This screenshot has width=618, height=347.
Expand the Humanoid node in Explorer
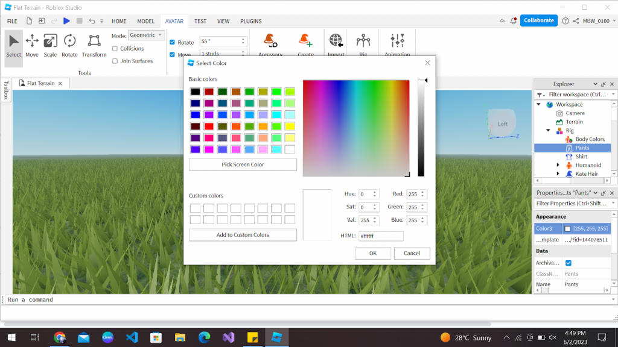(558, 164)
